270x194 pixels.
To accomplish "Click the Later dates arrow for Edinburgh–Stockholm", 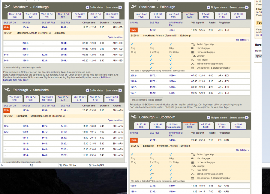I will [120, 90].
